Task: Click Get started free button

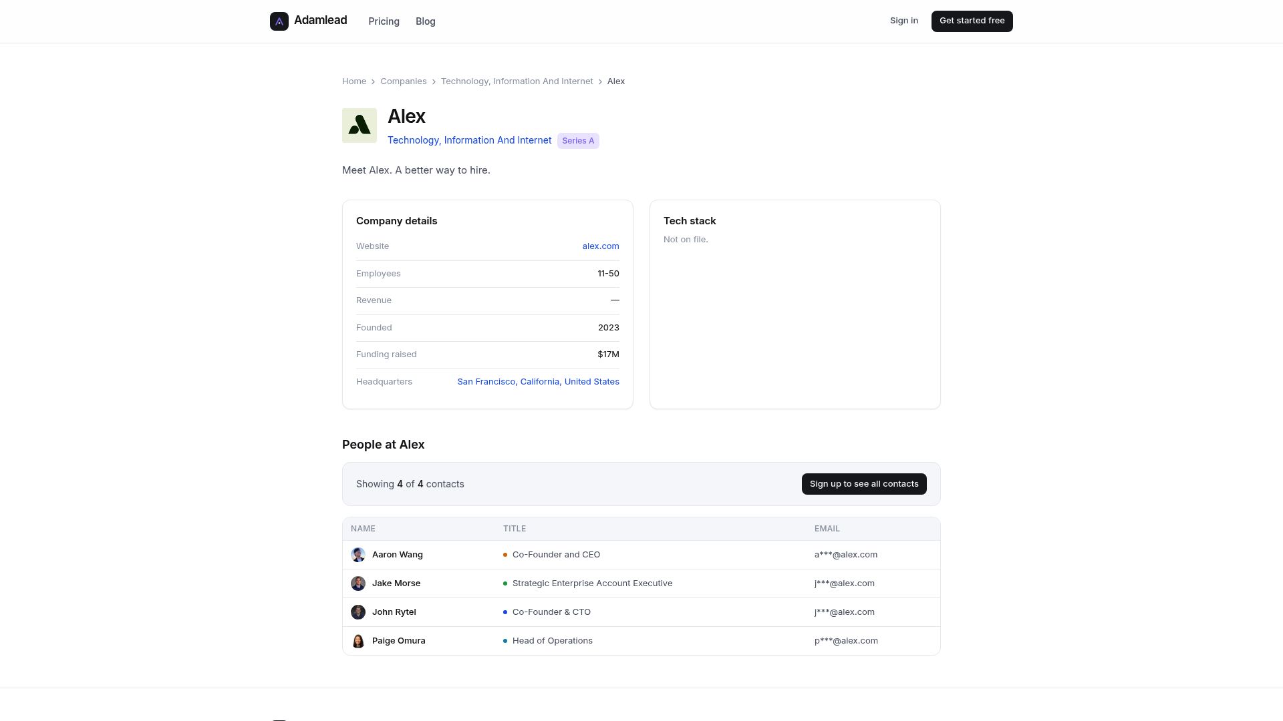Action: click(972, 21)
